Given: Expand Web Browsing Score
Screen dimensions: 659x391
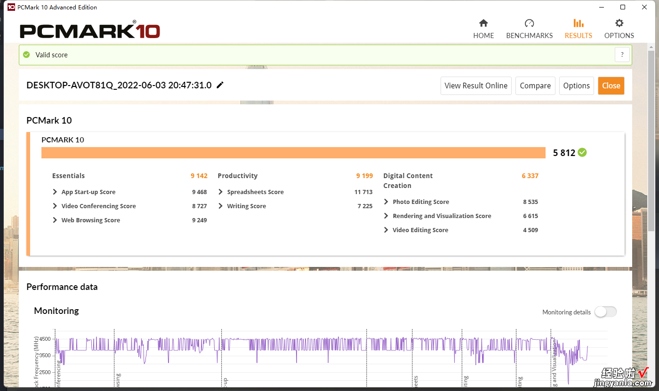Looking at the screenshot, I should (55, 220).
